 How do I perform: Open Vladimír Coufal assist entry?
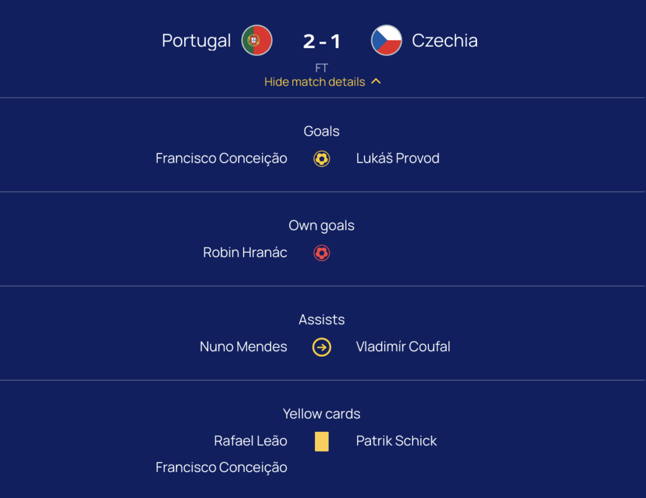[x=403, y=347]
